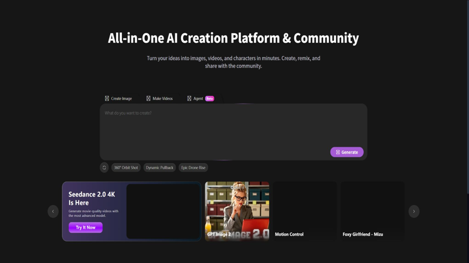Click the Create Image tab icon
Viewport: 469px width, 263px height.
click(107, 98)
